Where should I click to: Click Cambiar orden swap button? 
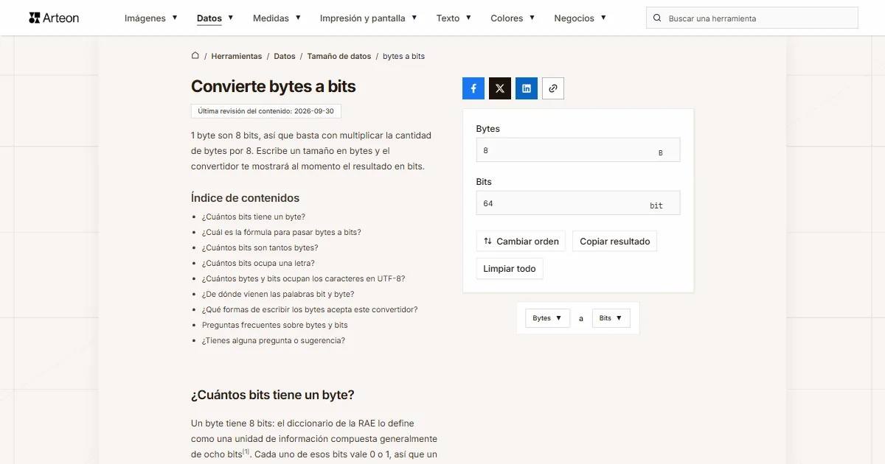pyautogui.click(x=521, y=241)
